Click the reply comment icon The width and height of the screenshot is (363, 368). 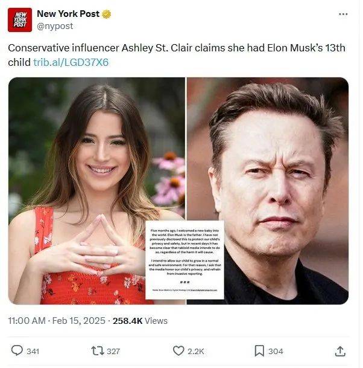17,350
